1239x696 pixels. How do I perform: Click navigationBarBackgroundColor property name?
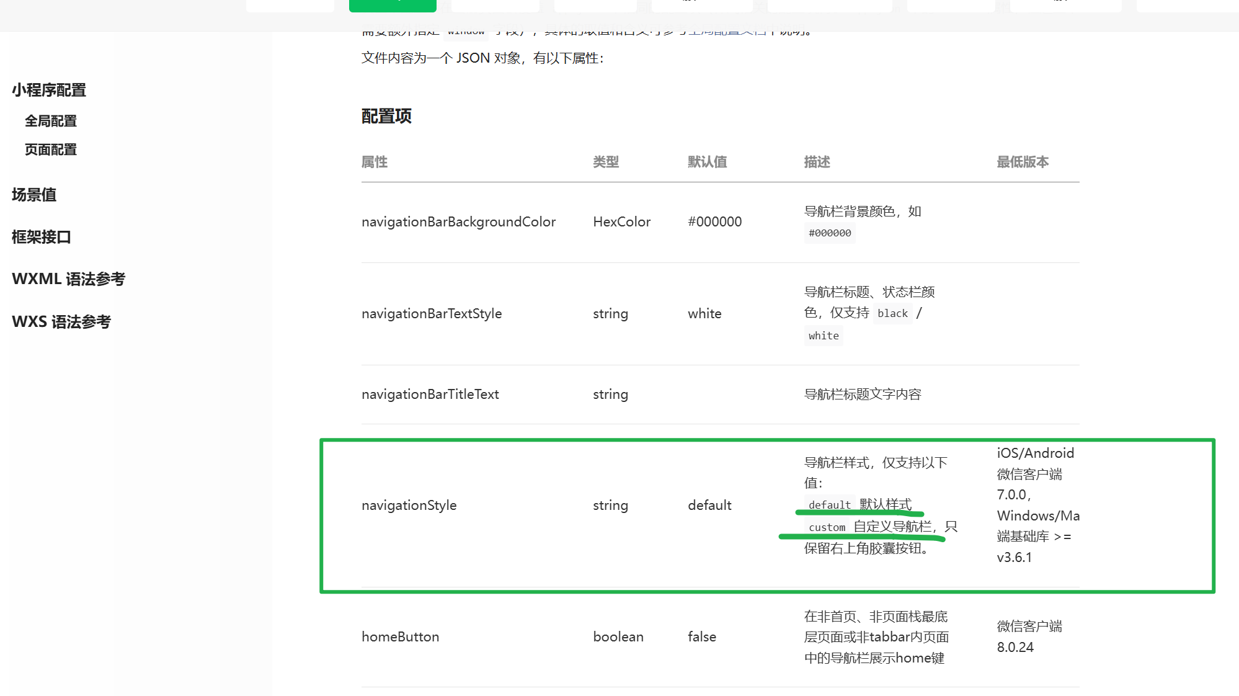coord(458,222)
